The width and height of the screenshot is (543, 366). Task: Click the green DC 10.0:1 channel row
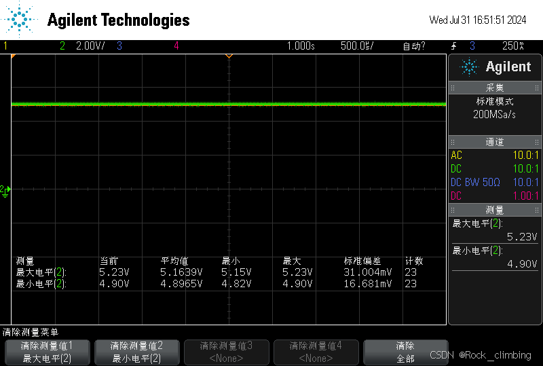[495, 169]
